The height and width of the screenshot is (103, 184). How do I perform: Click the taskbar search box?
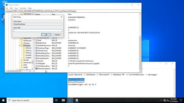[x=30, y=100]
